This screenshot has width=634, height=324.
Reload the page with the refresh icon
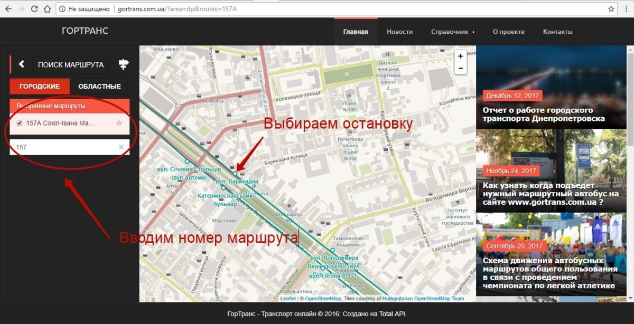[34, 8]
